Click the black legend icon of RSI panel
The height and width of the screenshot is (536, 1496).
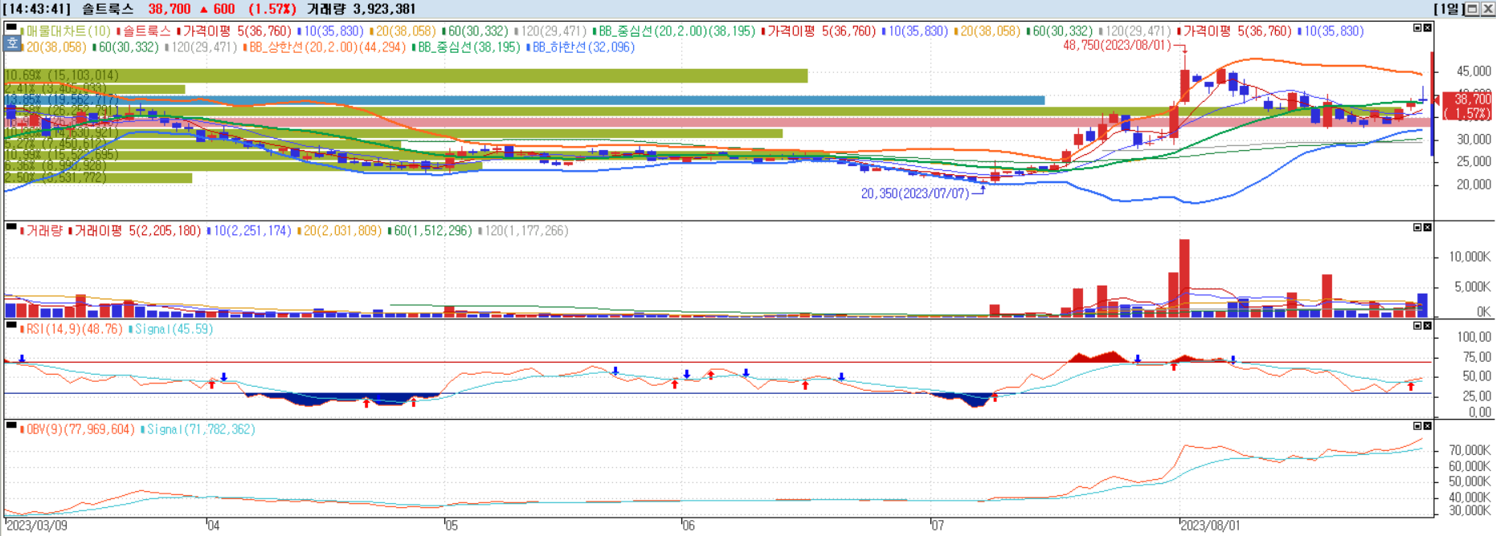click(11, 326)
